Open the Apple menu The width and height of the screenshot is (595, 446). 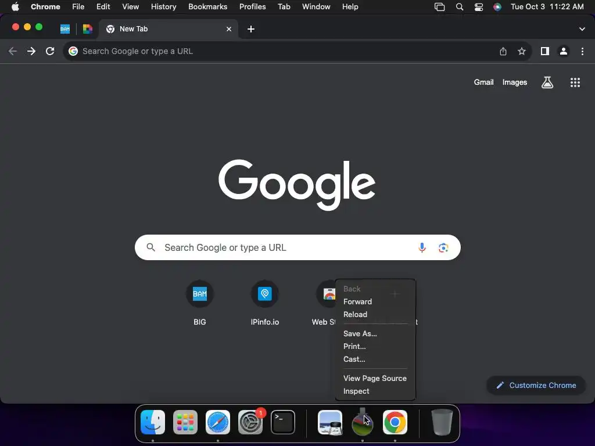pyautogui.click(x=15, y=7)
